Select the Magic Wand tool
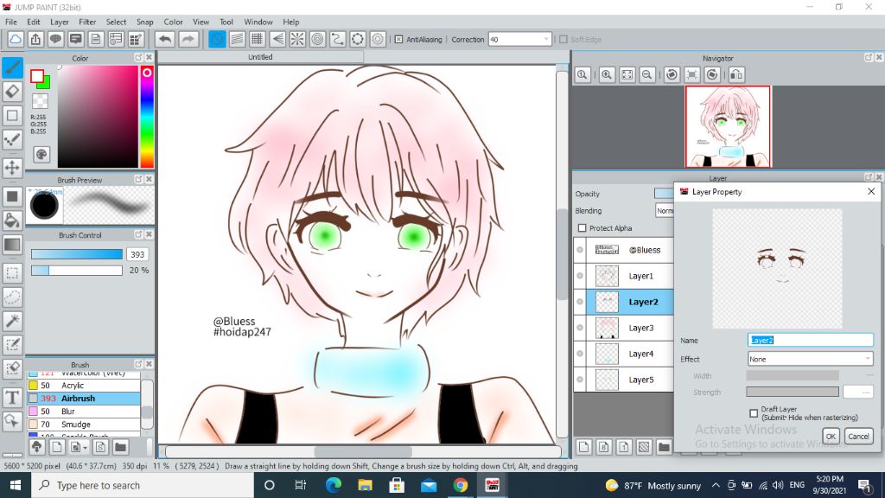Viewport: 885px width, 498px height. click(12, 321)
